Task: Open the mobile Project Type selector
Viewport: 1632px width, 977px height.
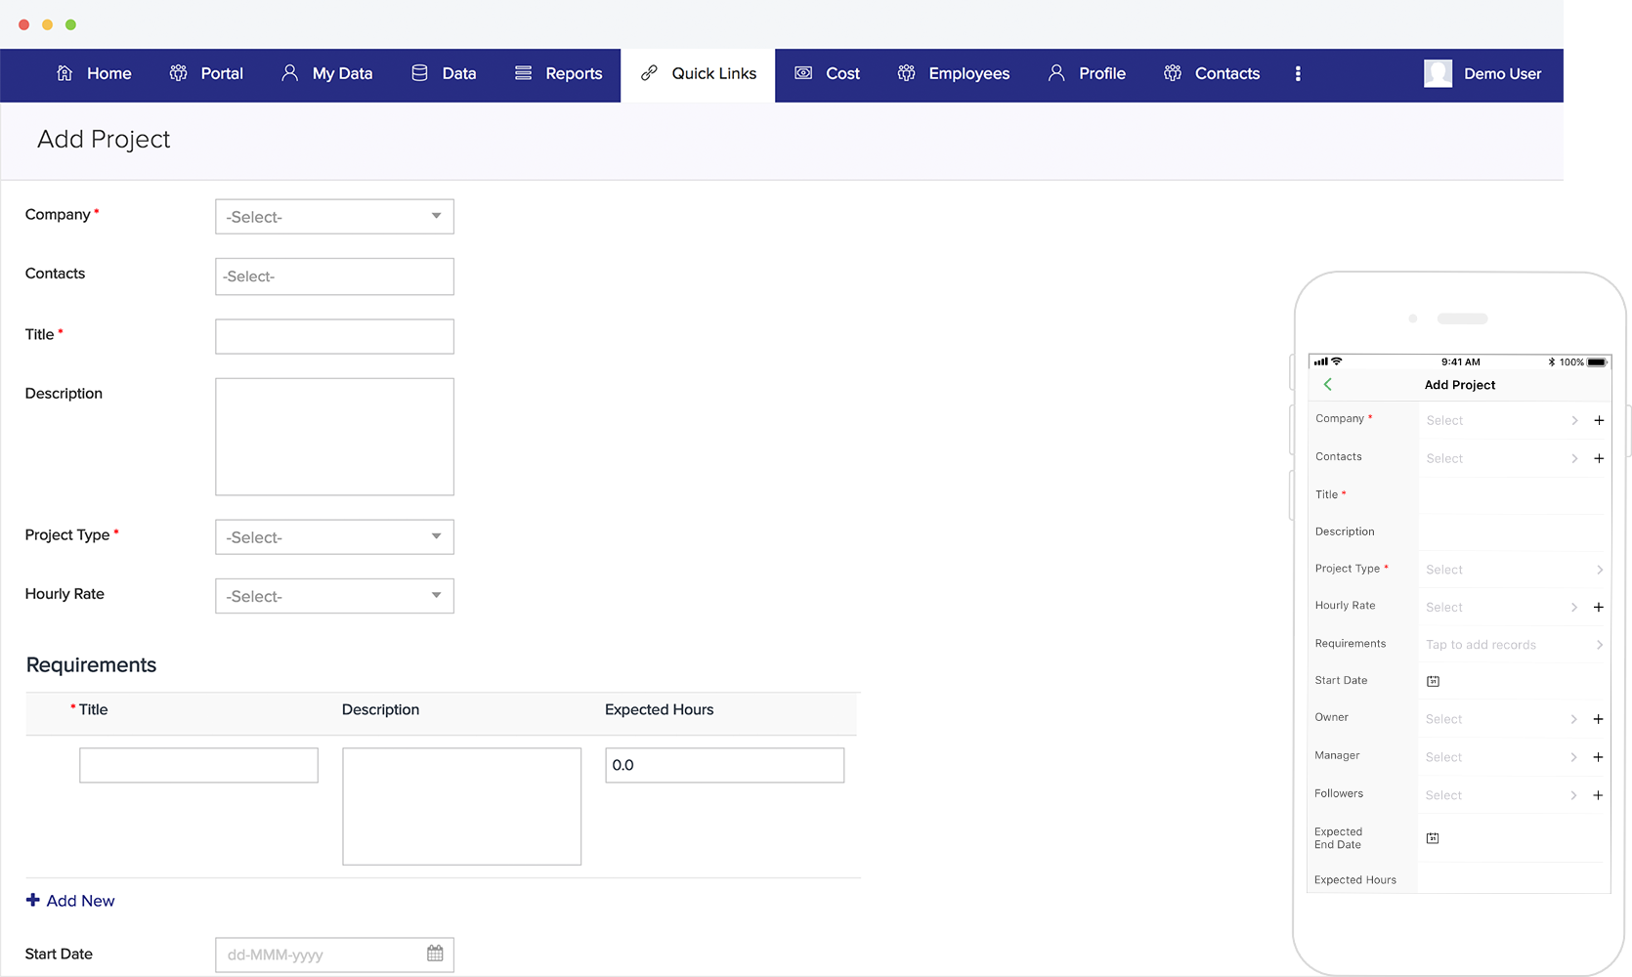Action: pos(1513,570)
